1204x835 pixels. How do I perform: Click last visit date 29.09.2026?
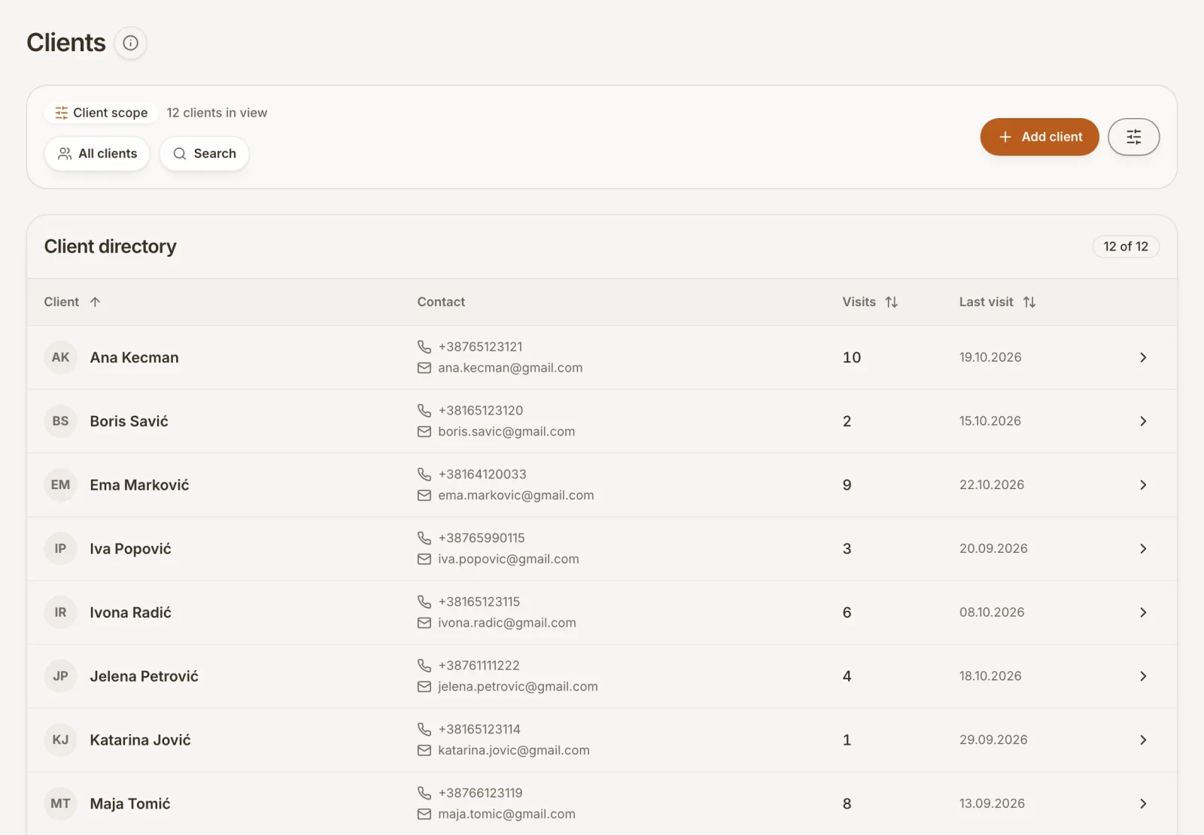click(993, 740)
